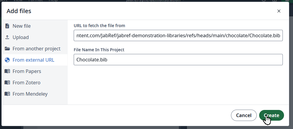
Task: Choose the From Papers text entry
Action: 27,71
